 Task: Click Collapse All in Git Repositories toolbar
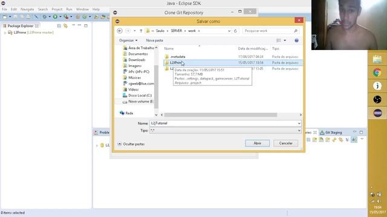(x=308, y=140)
